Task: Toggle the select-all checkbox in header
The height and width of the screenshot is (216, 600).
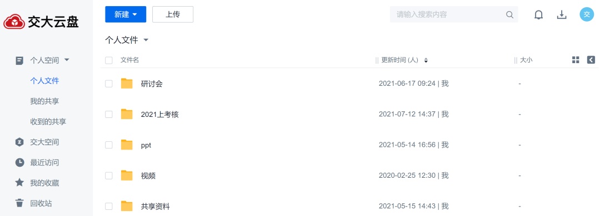Action: (109, 60)
